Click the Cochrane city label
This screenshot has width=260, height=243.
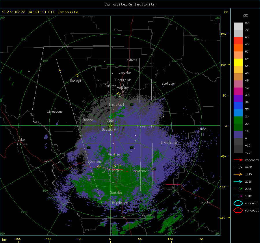94,162
